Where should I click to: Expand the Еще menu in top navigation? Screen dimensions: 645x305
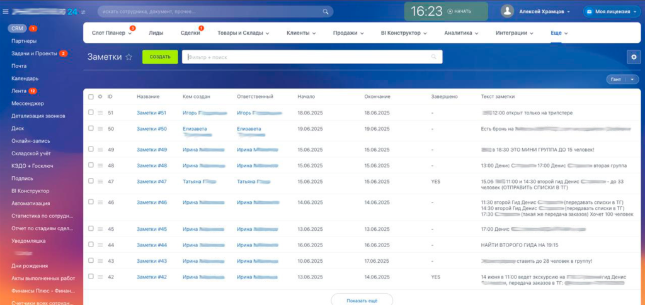(x=559, y=33)
